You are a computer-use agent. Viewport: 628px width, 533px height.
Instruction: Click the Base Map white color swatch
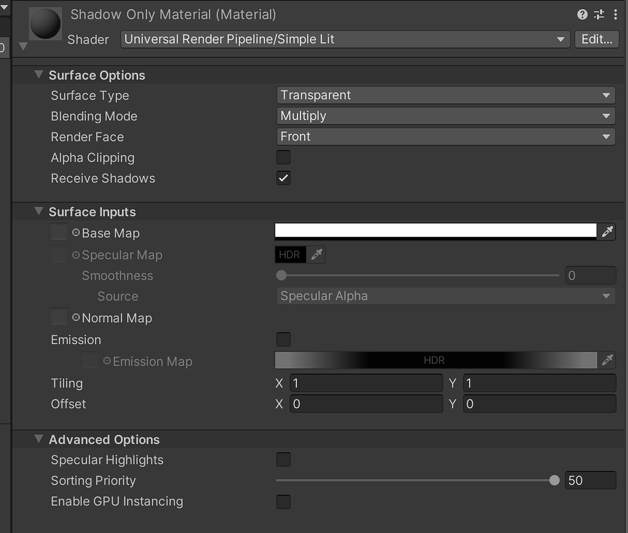click(435, 231)
